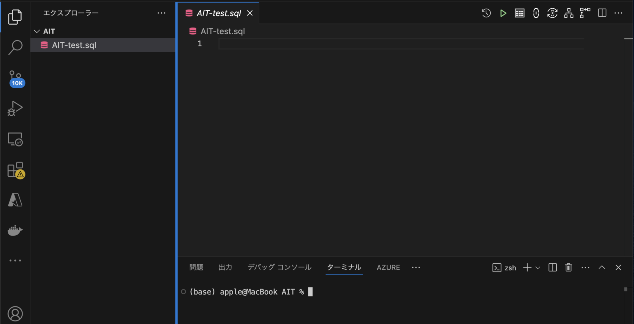Open the Run and Debug view

15,108
